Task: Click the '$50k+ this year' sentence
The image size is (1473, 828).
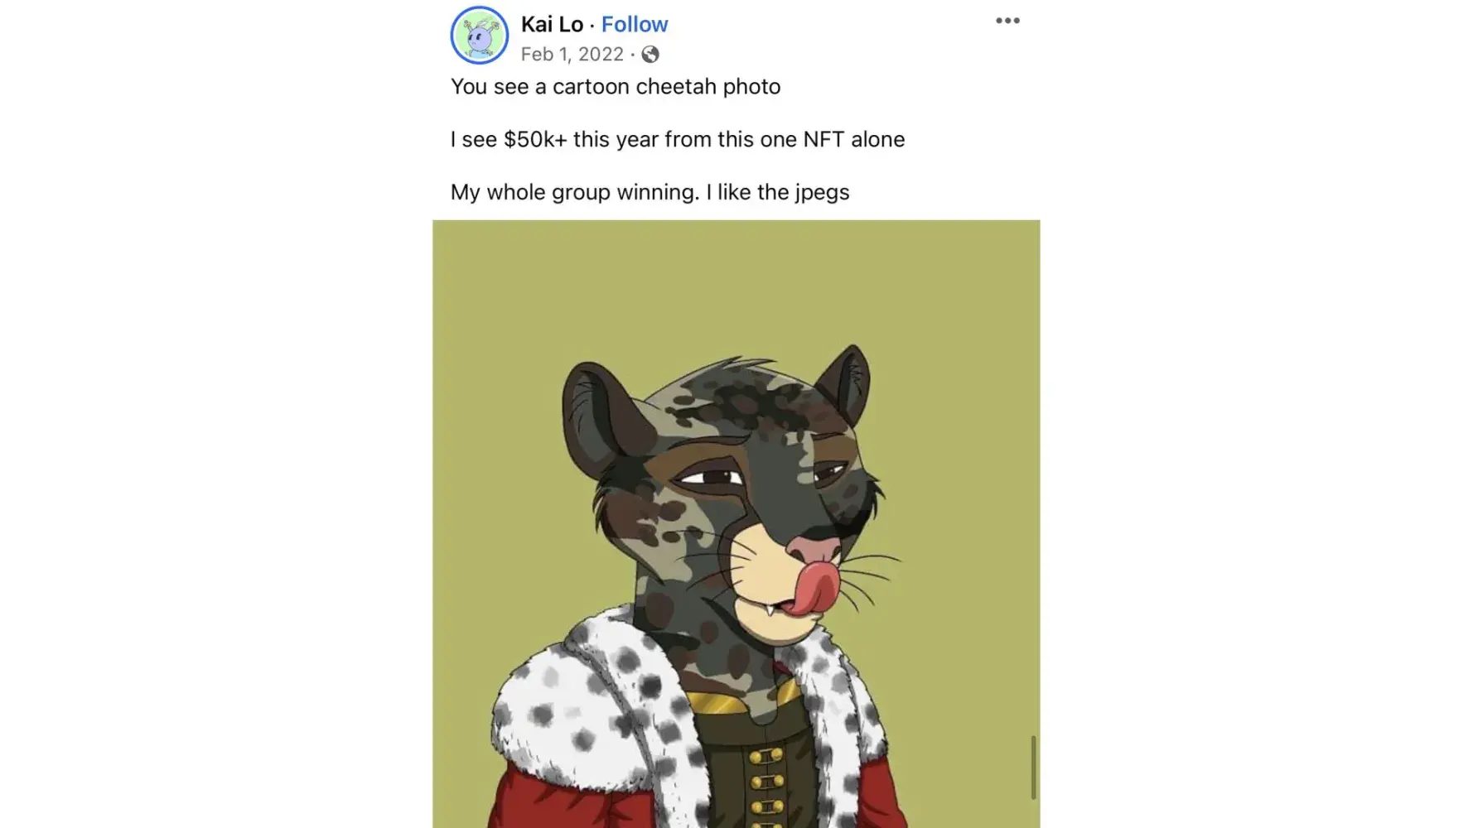Action: click(678, 139)
